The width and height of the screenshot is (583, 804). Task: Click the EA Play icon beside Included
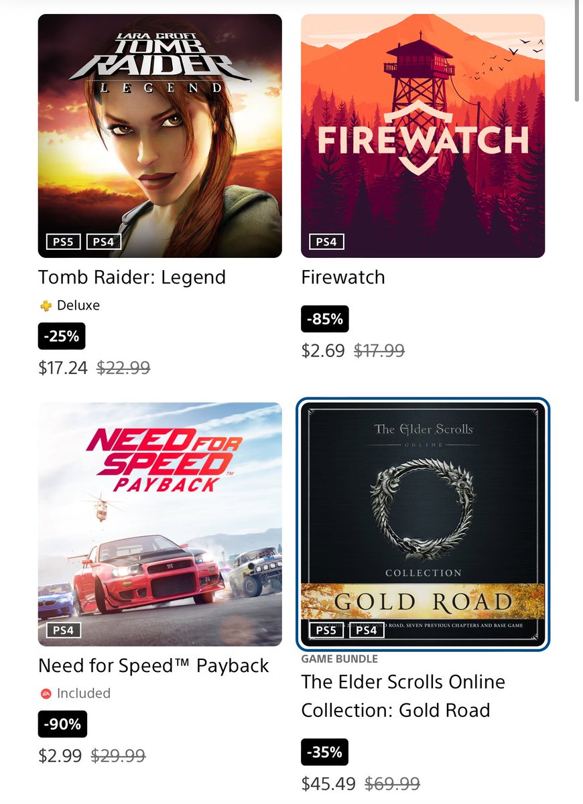point(46,693)
